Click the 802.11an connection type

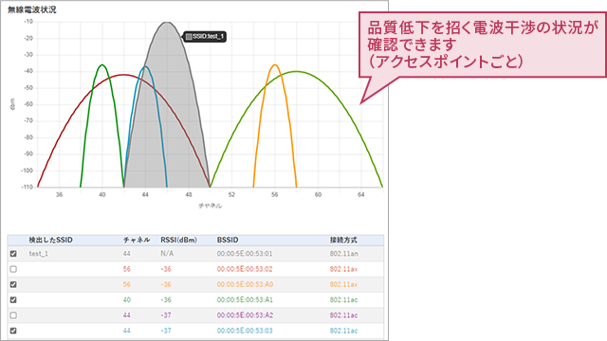coord(344,254)
